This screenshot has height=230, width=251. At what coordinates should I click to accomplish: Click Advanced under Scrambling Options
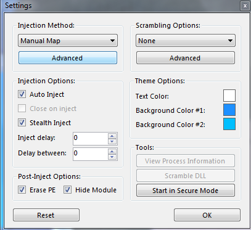186,58
